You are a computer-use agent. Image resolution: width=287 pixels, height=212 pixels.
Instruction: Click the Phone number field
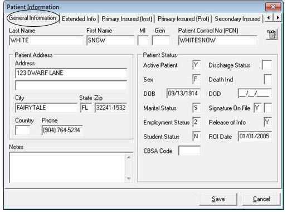[x=62, y=130]
